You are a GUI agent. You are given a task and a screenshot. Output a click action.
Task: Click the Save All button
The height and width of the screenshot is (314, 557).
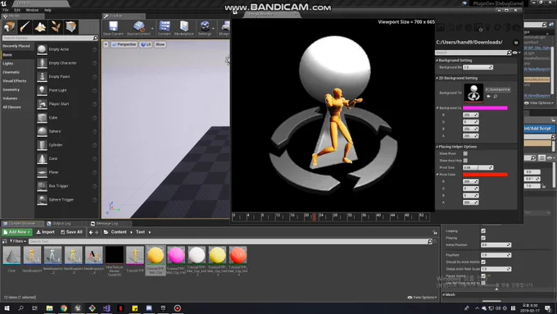(x=71, y=232)
